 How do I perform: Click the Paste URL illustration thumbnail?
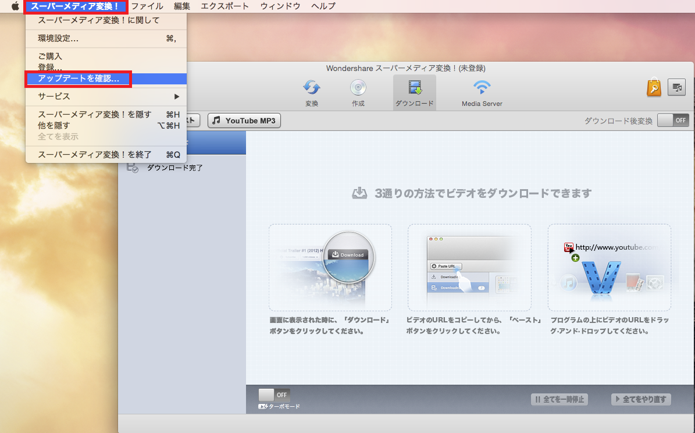click(x=469, y=268)
